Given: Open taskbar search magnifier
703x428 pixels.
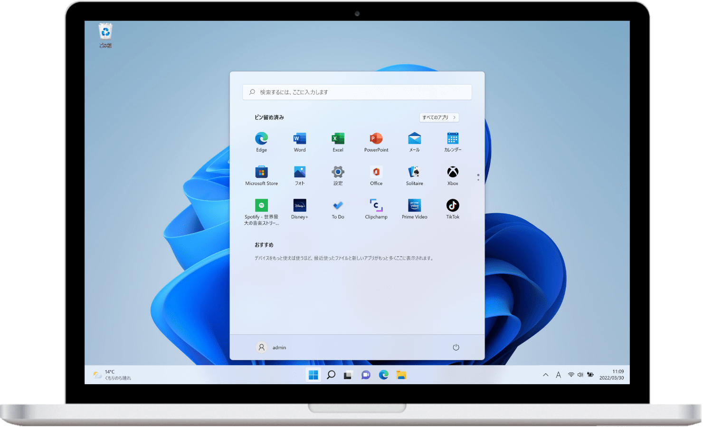Looking at the screenshot, I should tap(331, 375).
